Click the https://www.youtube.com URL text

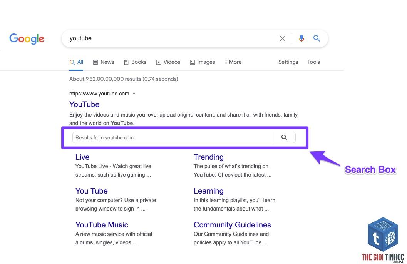(x=99, y=94)
